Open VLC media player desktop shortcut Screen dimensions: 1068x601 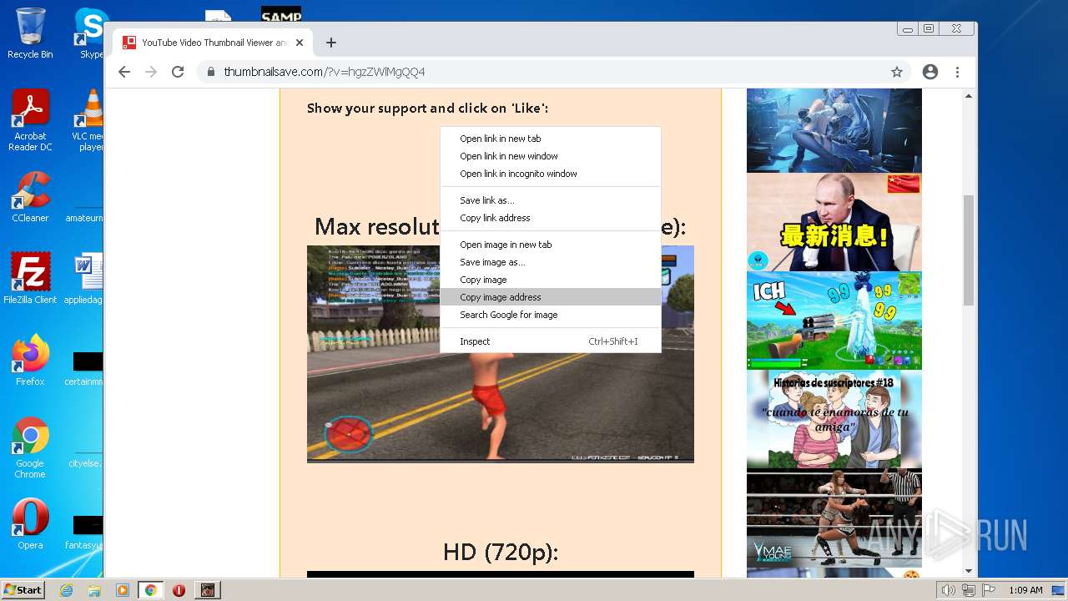click(88, 120)
